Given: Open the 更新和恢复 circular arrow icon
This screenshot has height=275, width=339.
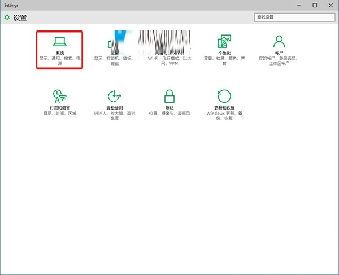Looking at the screenshot, I should tap(224, 96).
